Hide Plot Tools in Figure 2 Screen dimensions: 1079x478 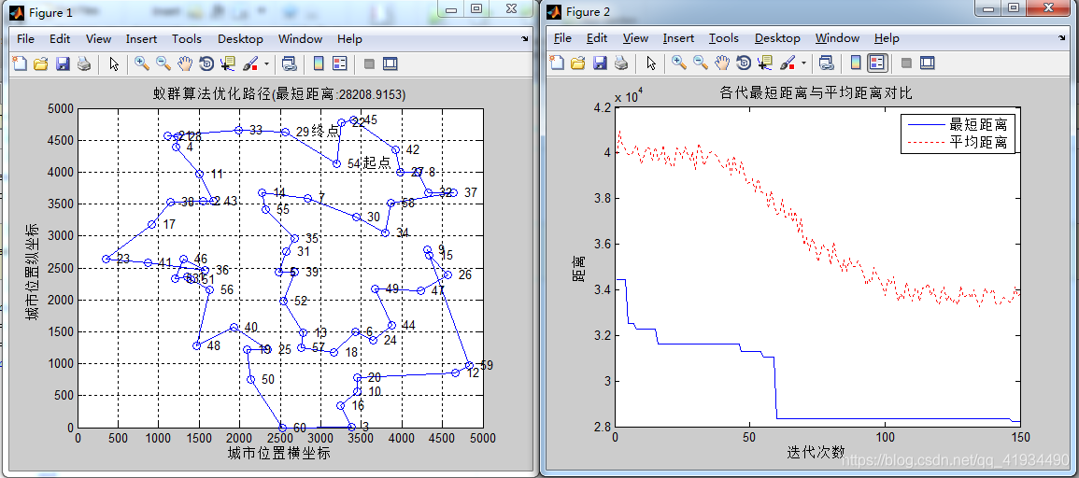(x=906, y=63)
